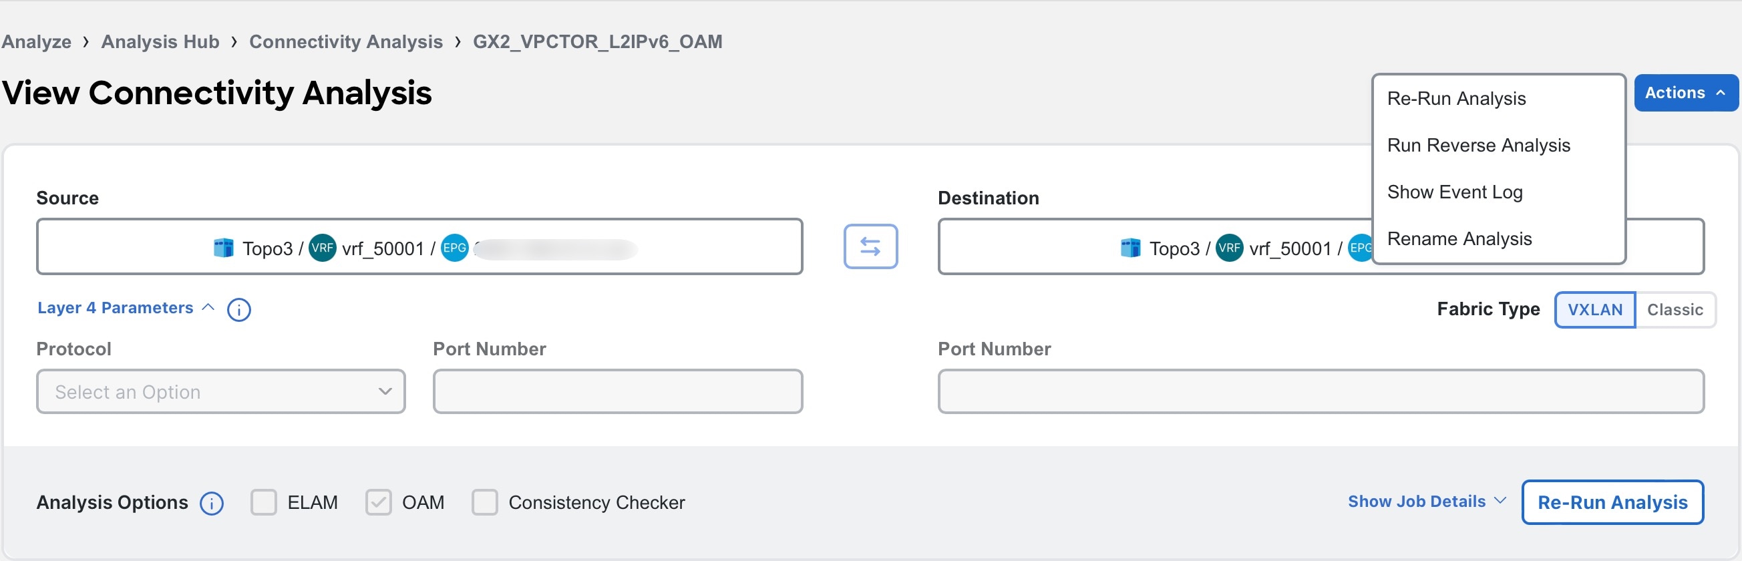Check the Consistency Checker option

point(484,503)
